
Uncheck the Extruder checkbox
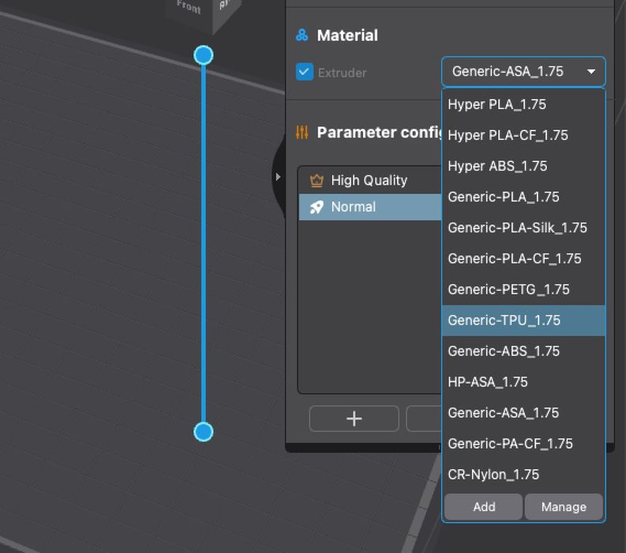coord(305,73)
